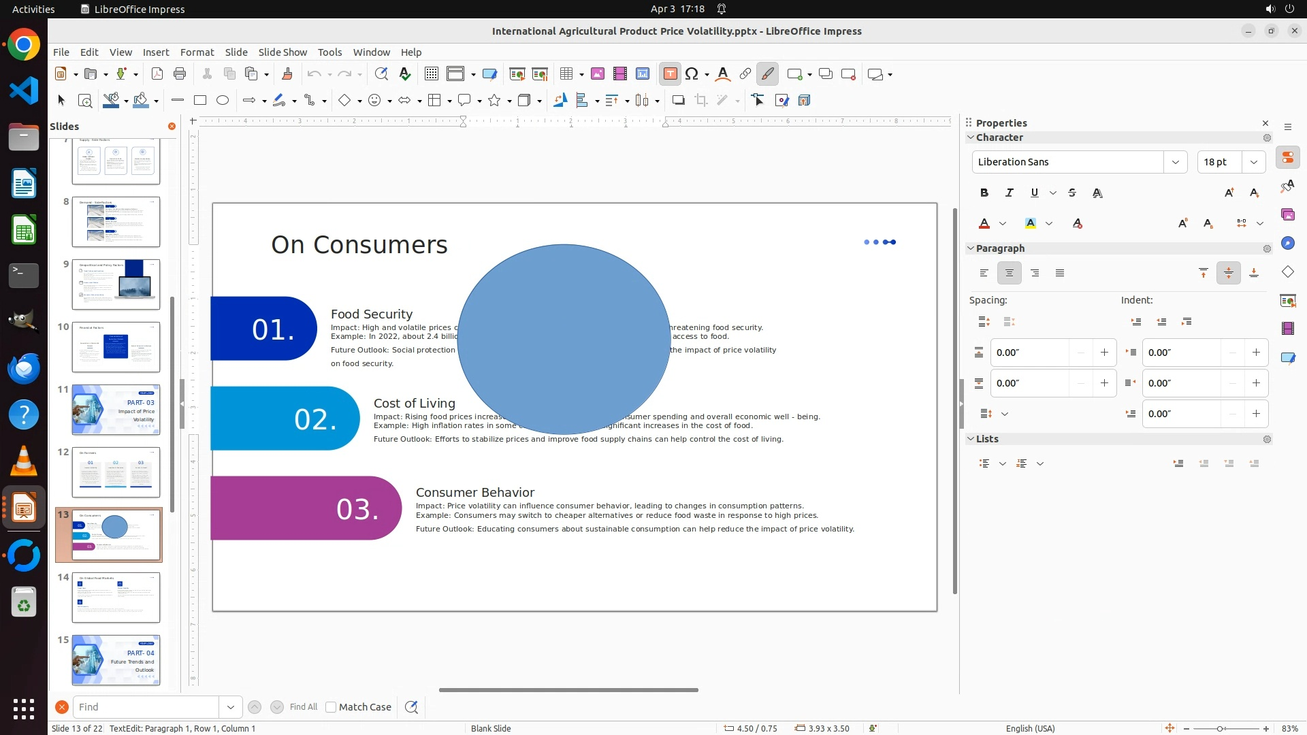The image size is (1307, 735).
Task: Click the Insert Text Box toolbar icon
Action: [670, 74]
